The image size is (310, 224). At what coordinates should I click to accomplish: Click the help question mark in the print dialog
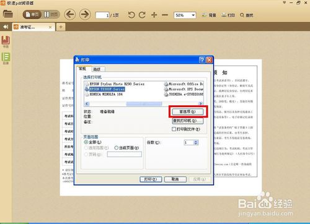202,60
